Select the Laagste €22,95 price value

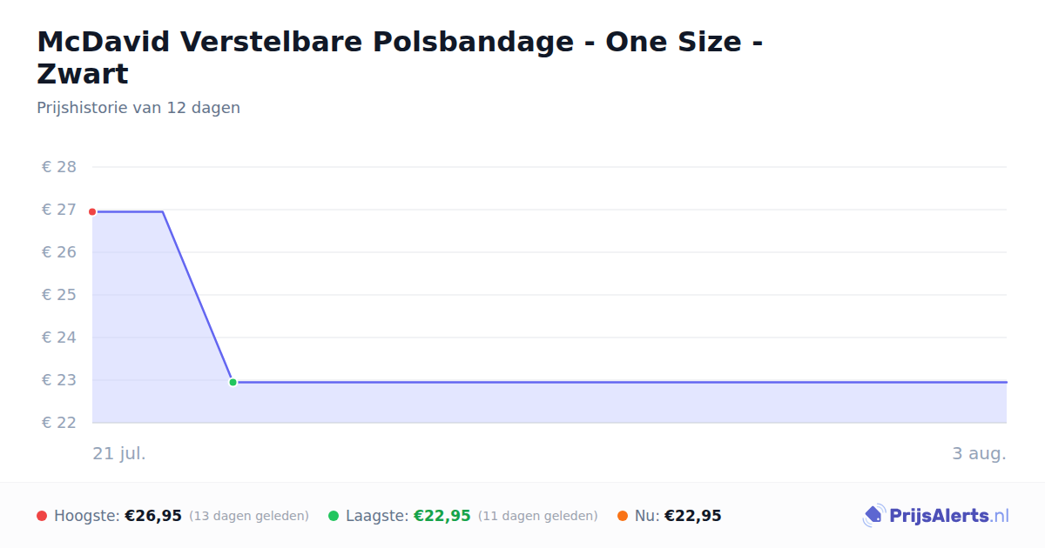tap(442, 516)
